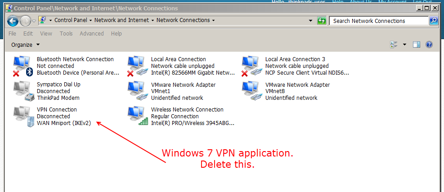The height and width of the screenshot is (192, 444).
Task: Click the 'Sympatico Dial Up' name
Action: [58, 85]
